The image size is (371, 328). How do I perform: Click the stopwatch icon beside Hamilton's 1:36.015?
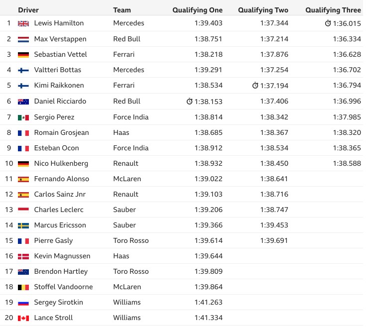pos(328,23)
